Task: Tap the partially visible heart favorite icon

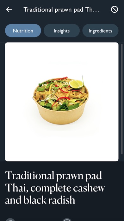Action: (x=10, y=220)
